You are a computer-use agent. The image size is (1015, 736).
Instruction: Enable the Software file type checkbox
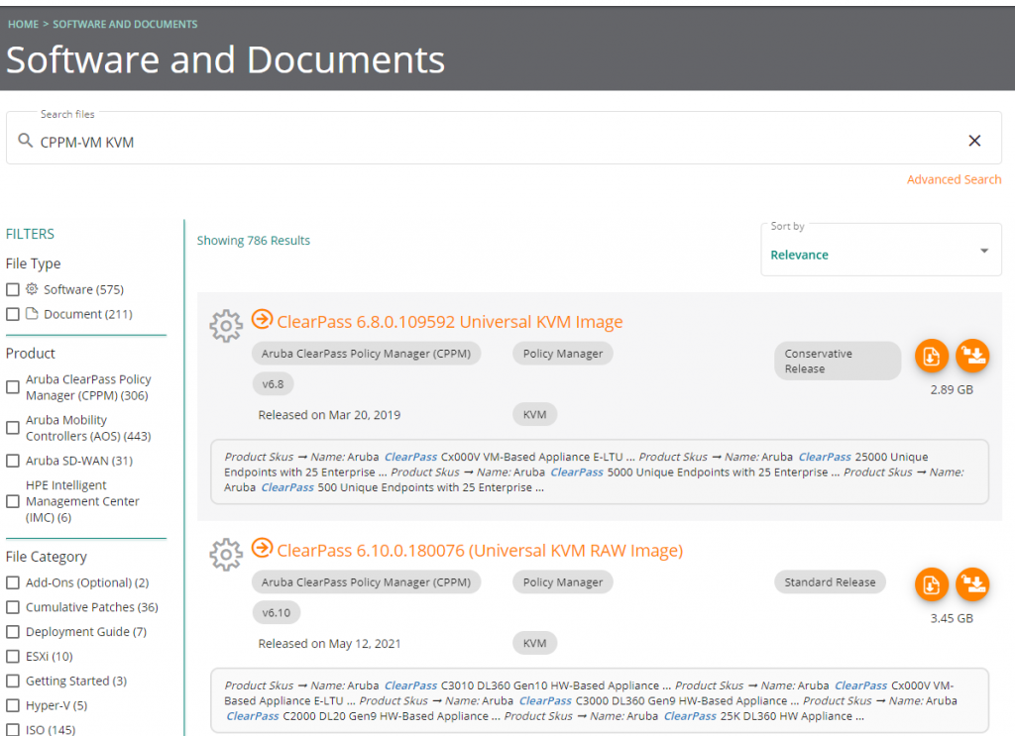pos(13,289)
